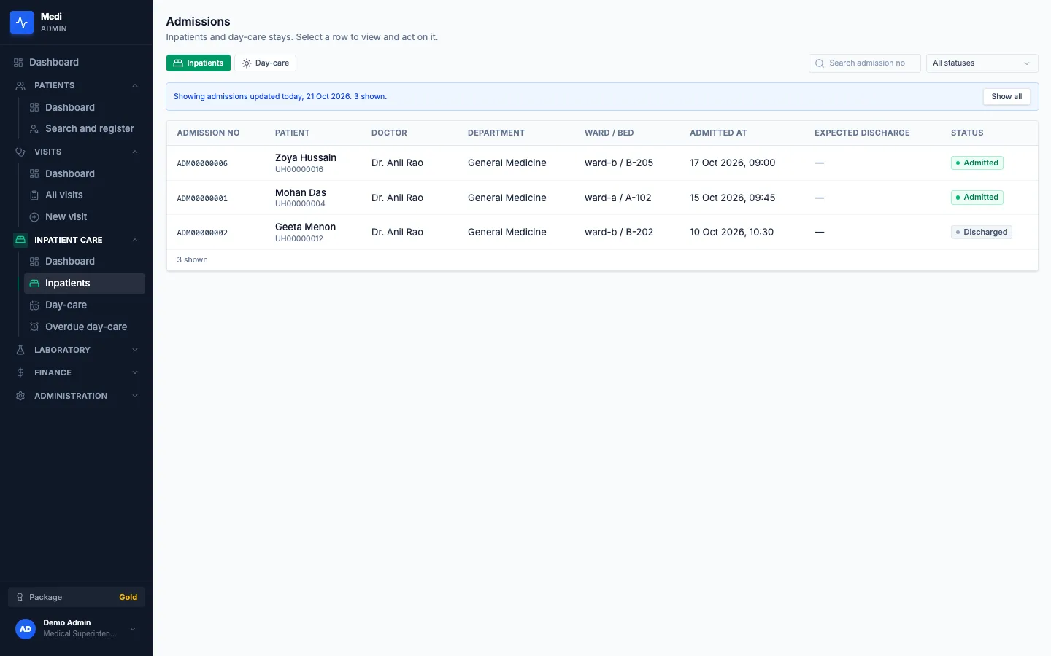Click the magnifier icon in admission search
Screen dimensions: 1051x656
point(820,63)
